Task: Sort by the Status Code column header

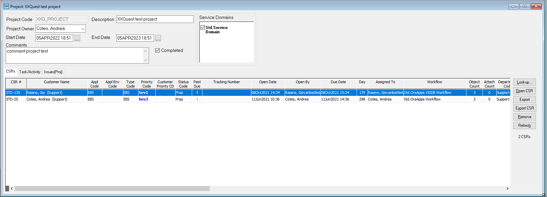Action: click(183, 84)
